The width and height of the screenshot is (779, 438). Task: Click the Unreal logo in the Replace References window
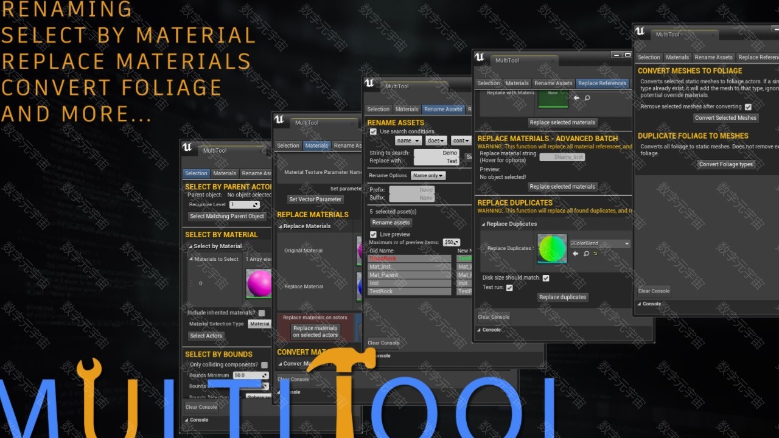point(480,57)
